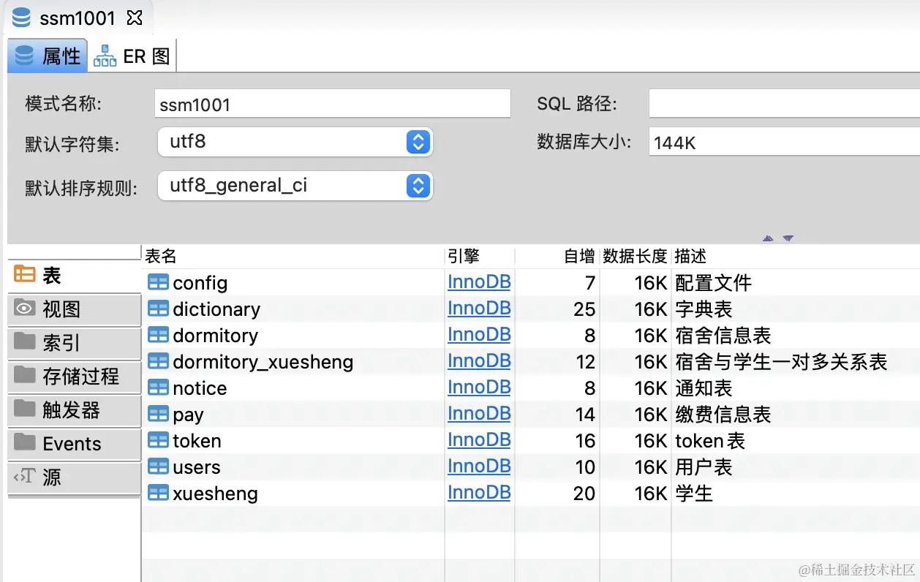Click description 宿舍与学生一对多关系表

pyautogui.click(x=781, y=362)
